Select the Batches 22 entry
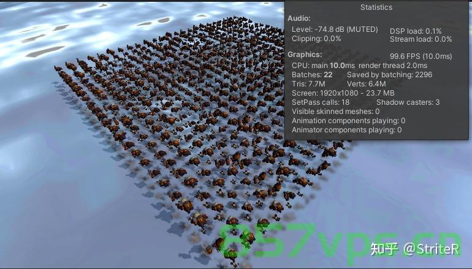 pyautogui.click(x=312, y=75)
